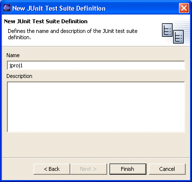The height and width of the screenshot is (182, 192).
Task: Close the New JUnit Test Suite Definition dialog
Action: click(x=184, y=8)
